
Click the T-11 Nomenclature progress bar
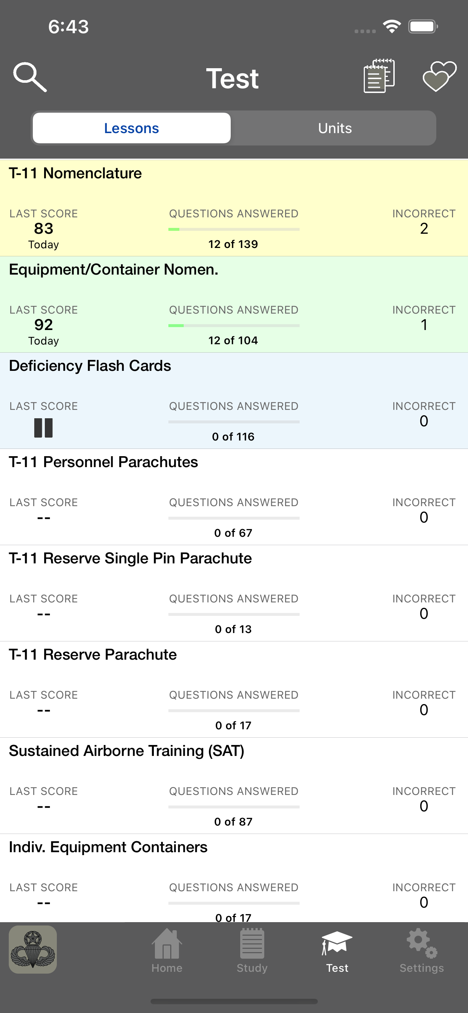coord(234,229)
